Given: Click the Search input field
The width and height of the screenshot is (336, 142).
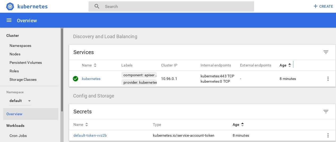Looking at the screenshot, I should pyautogui.click(x=171, y=6).
